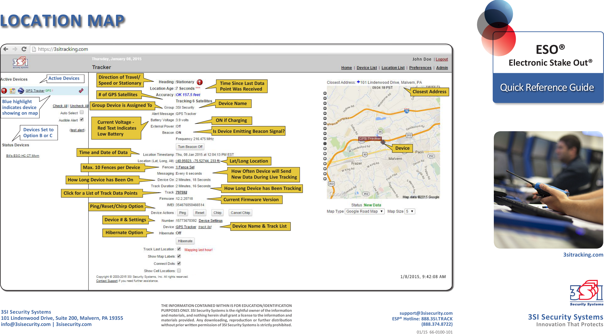This screenshot has width=604, height=334.
Task: Open Location List in the navigation
Action: pos(393,68)
